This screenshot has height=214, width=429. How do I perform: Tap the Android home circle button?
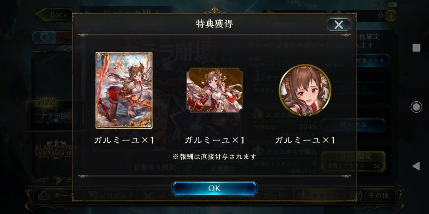point(416,107)
